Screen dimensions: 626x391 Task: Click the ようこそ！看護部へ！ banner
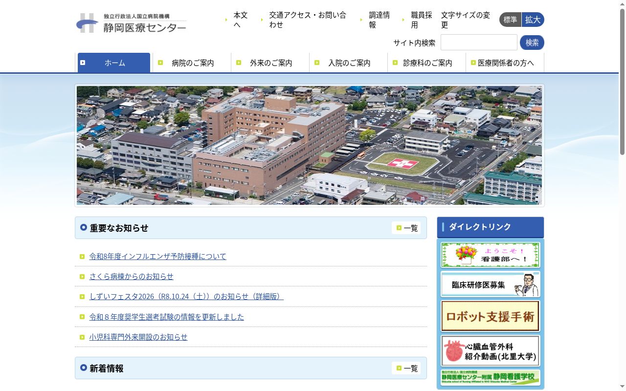tap(490, 255)
